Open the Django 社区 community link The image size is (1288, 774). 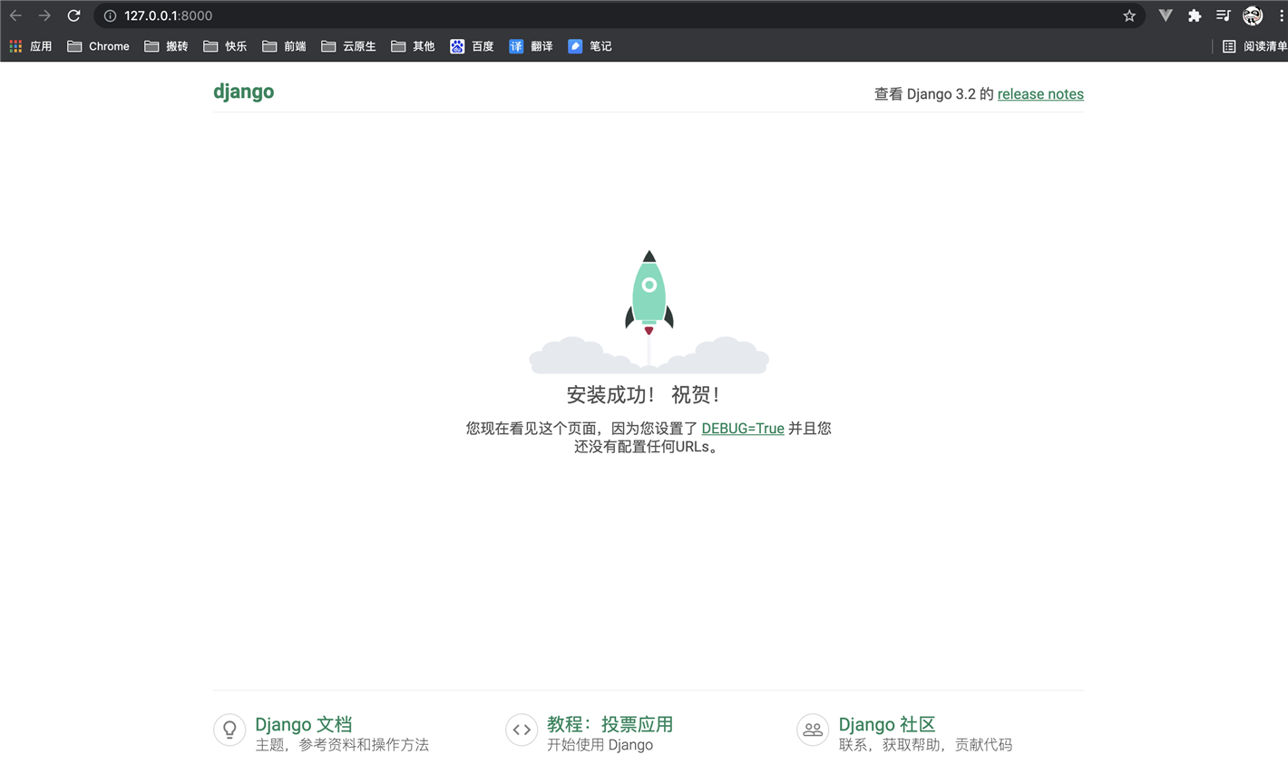tap(887, 724)
